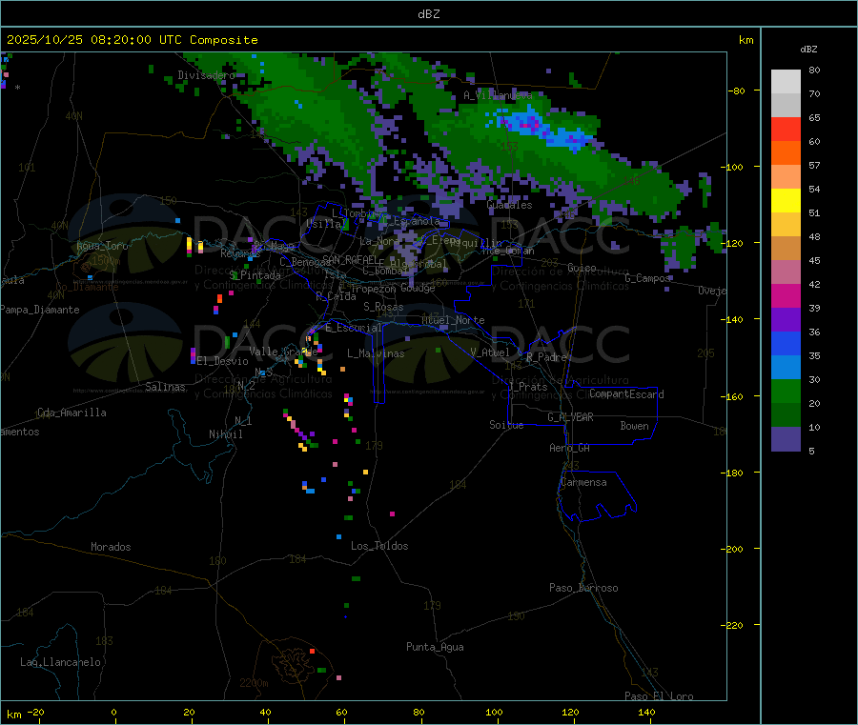Click the V_Atuel label
The height and width of the screenshot is (725, 858).
pos(490,352)
